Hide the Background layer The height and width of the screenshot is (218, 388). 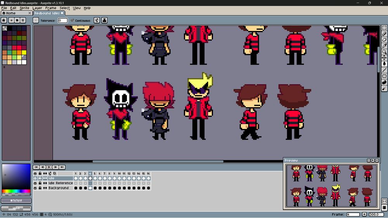click(35, 188)
